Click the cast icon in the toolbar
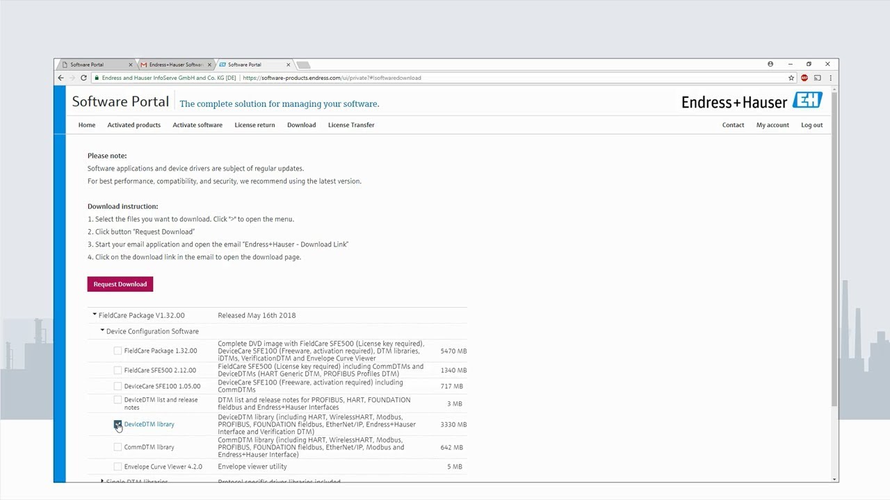Image resolution: width=890 pixels, height=500 pixels. 818,78
